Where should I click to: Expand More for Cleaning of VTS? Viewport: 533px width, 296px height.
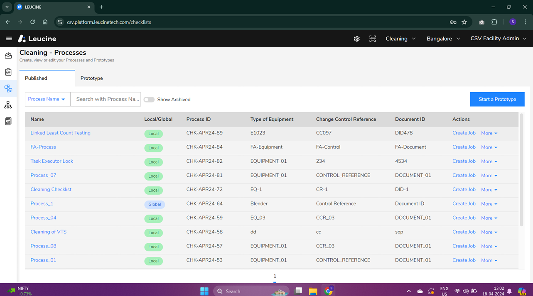pyautogui.click(x=489, y=232)
